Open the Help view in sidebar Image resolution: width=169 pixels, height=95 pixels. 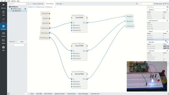pos(3,48)
